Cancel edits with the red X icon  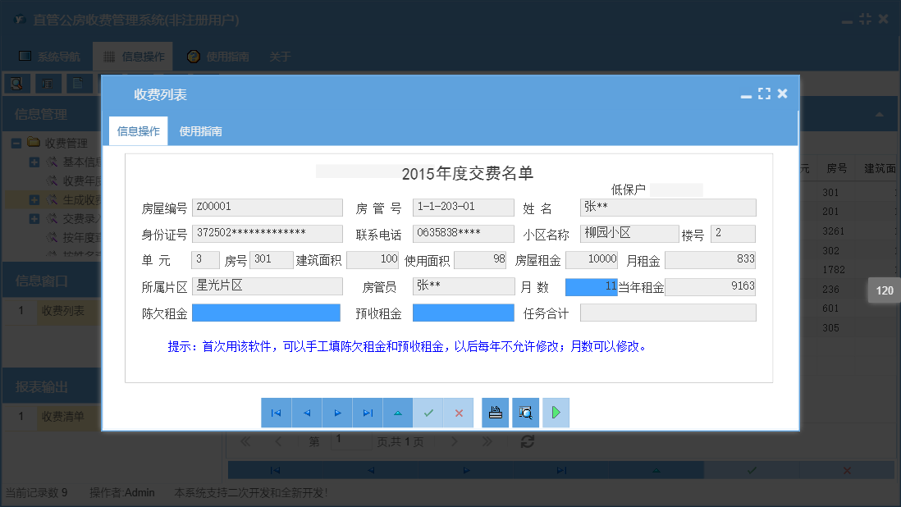tap(459, 413)
